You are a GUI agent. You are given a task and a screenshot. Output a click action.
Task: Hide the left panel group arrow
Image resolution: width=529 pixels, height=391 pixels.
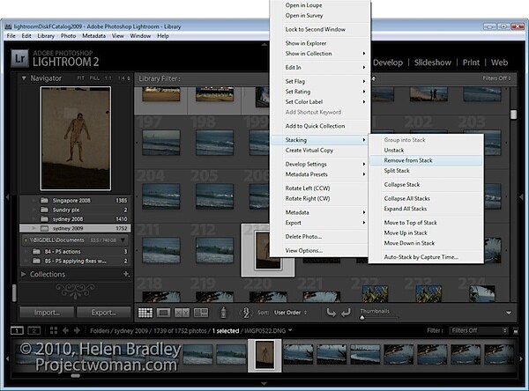click(7, 197)
